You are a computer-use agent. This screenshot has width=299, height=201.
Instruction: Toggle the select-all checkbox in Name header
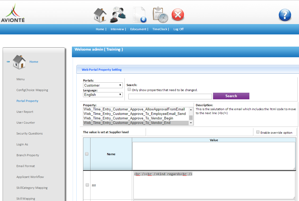[x=87, y=154]
